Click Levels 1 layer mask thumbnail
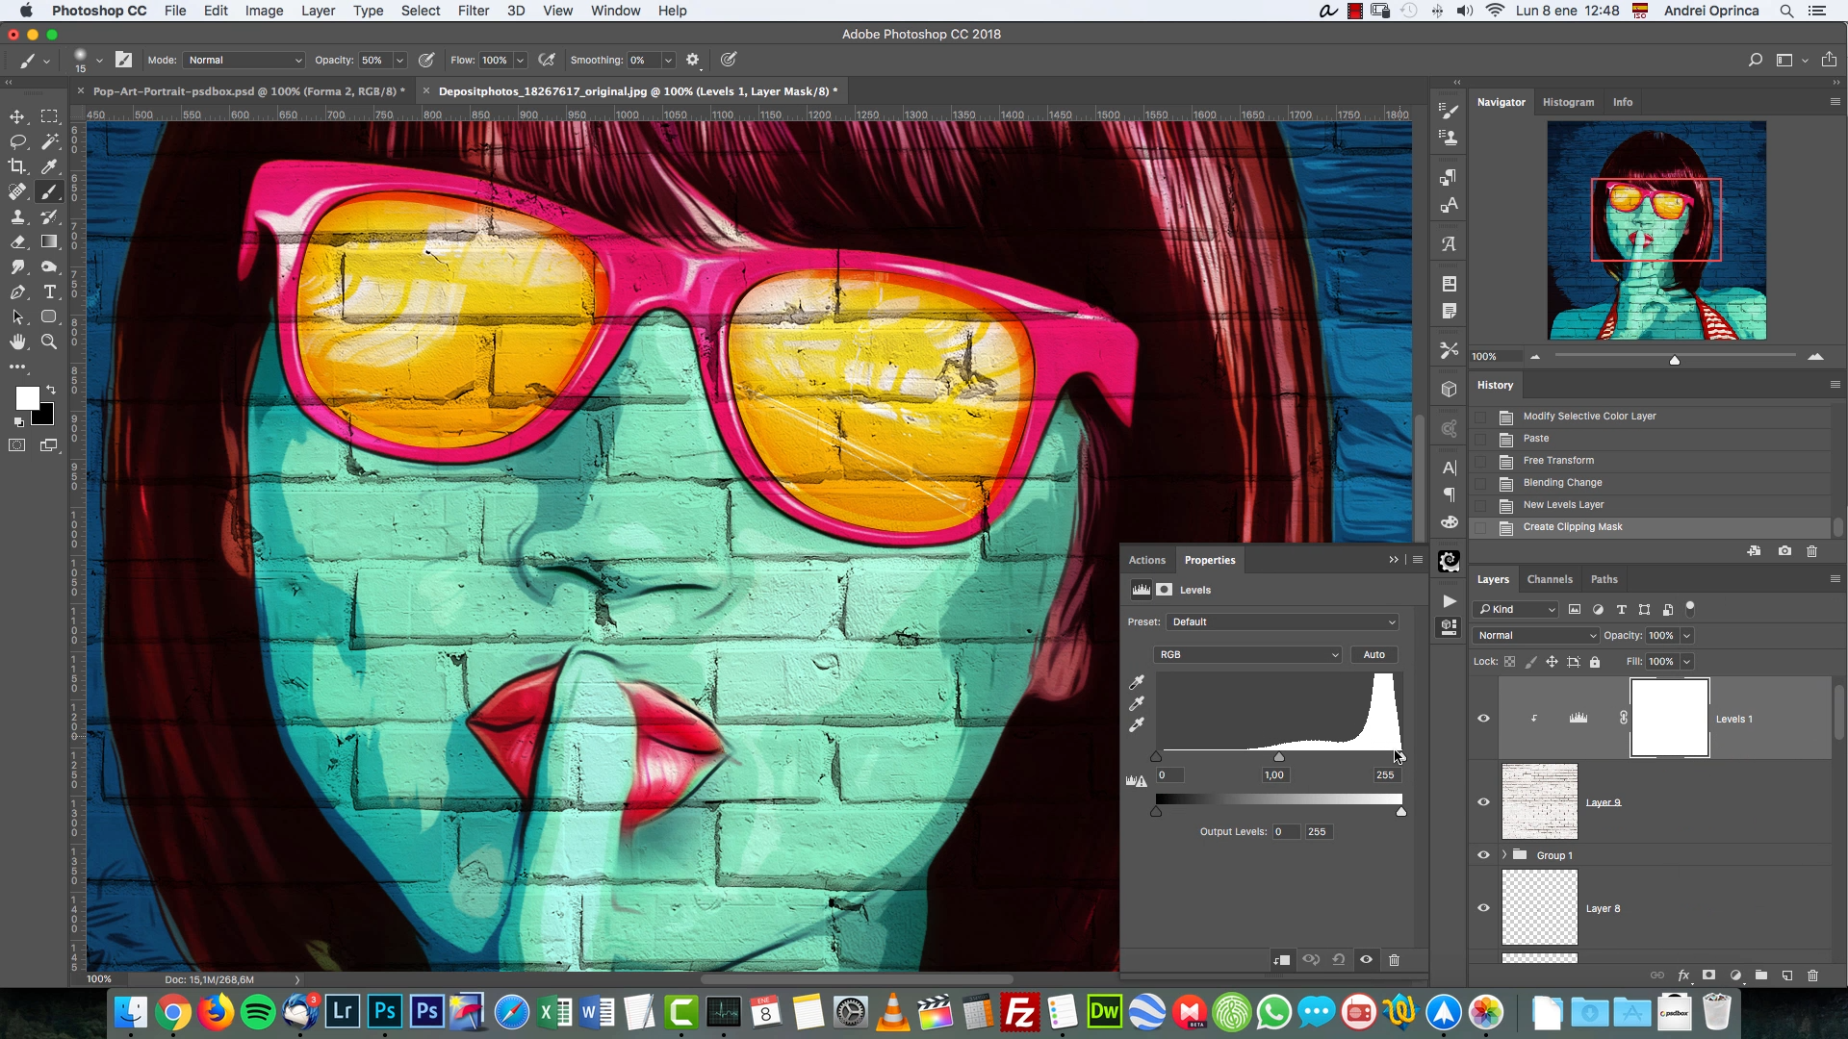The height and width of the screenshot is (1039, 1848). (x=1669, y=718)
